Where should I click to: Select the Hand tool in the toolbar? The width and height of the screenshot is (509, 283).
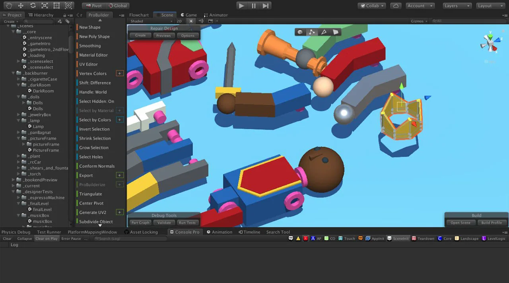click(x=9, y=6)
